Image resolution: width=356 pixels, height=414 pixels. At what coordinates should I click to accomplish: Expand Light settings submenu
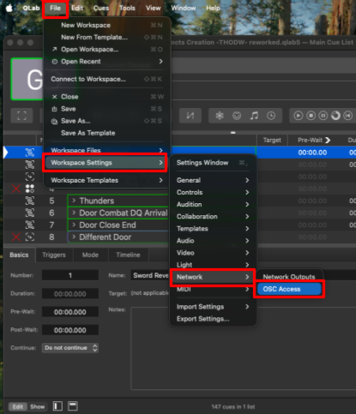tap(213, 265)
